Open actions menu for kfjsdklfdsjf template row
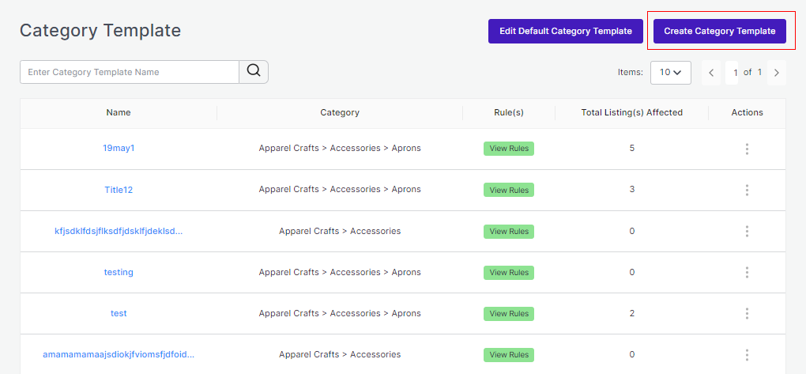Image resolution: width=806 pixels, height=374 pixels. point(747,231)
